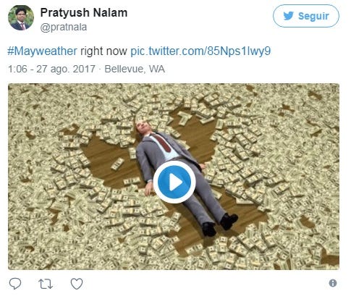
Task: Open Pratyush Nalam's profile avatar
Action: [x=21, y=17]
